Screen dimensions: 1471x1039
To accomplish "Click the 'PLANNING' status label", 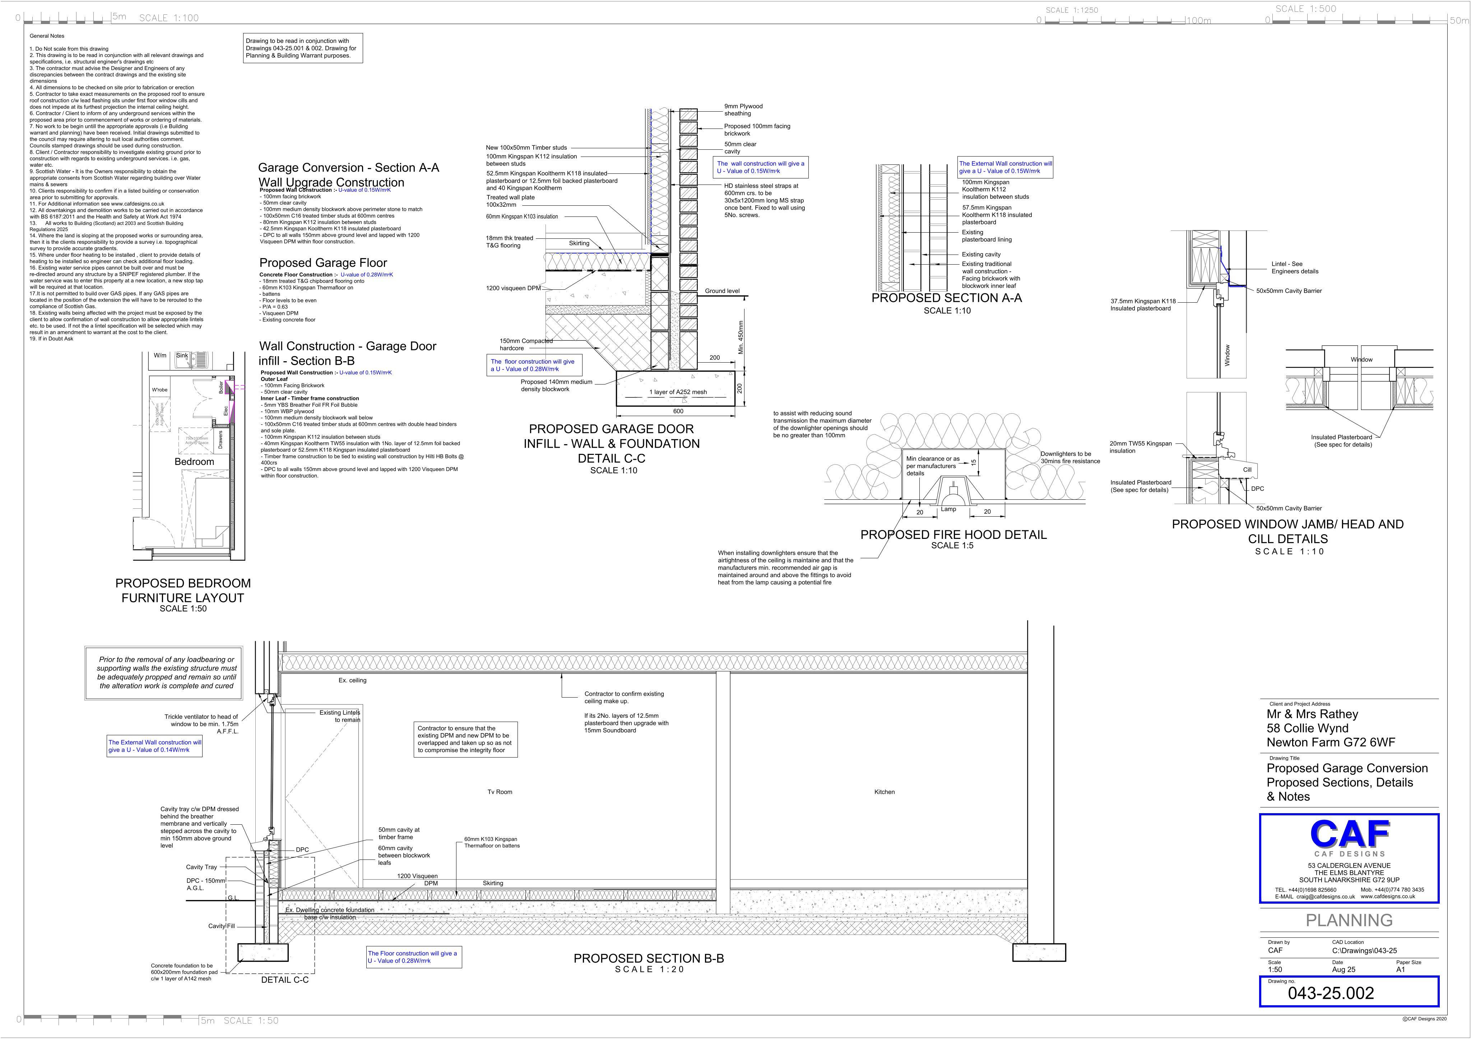I will [1349, 920].
